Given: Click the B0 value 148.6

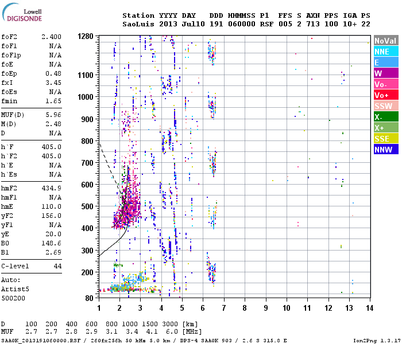Looking at the screenshot, I should pos(51,243).
